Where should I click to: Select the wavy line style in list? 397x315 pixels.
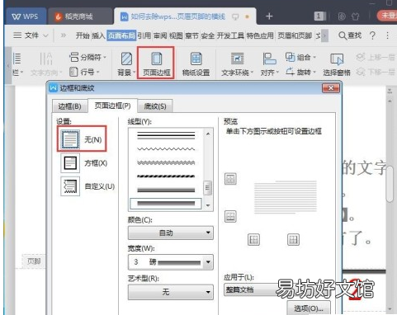tap(166, 149)
